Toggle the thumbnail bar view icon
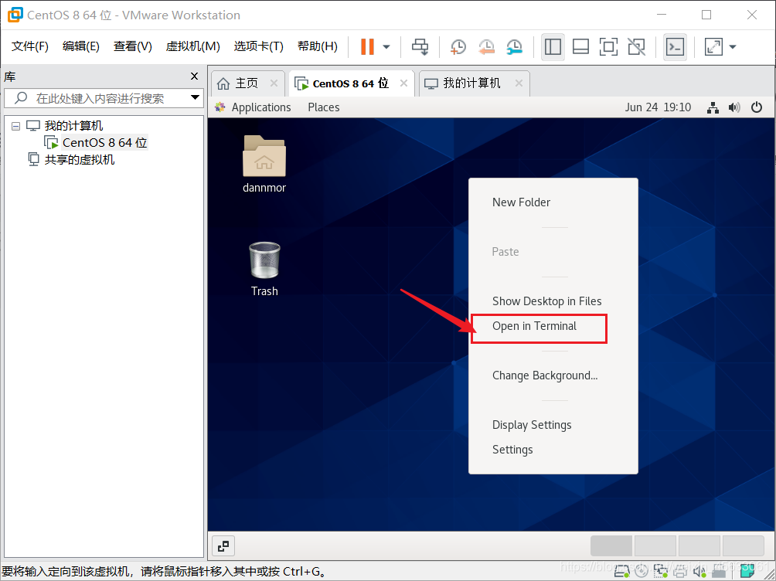The height and width of the screenshot is (581, 776). [x=580, y=47]
